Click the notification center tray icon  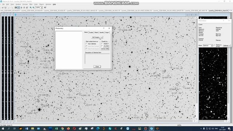(x=229, y=128)
